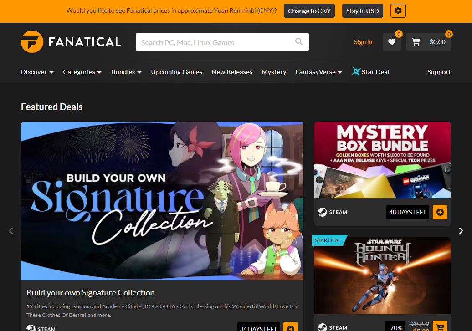This screenshot has width=472, height=331.
Task: Open the shopping cart icon
Action: [x=416, y=42]
